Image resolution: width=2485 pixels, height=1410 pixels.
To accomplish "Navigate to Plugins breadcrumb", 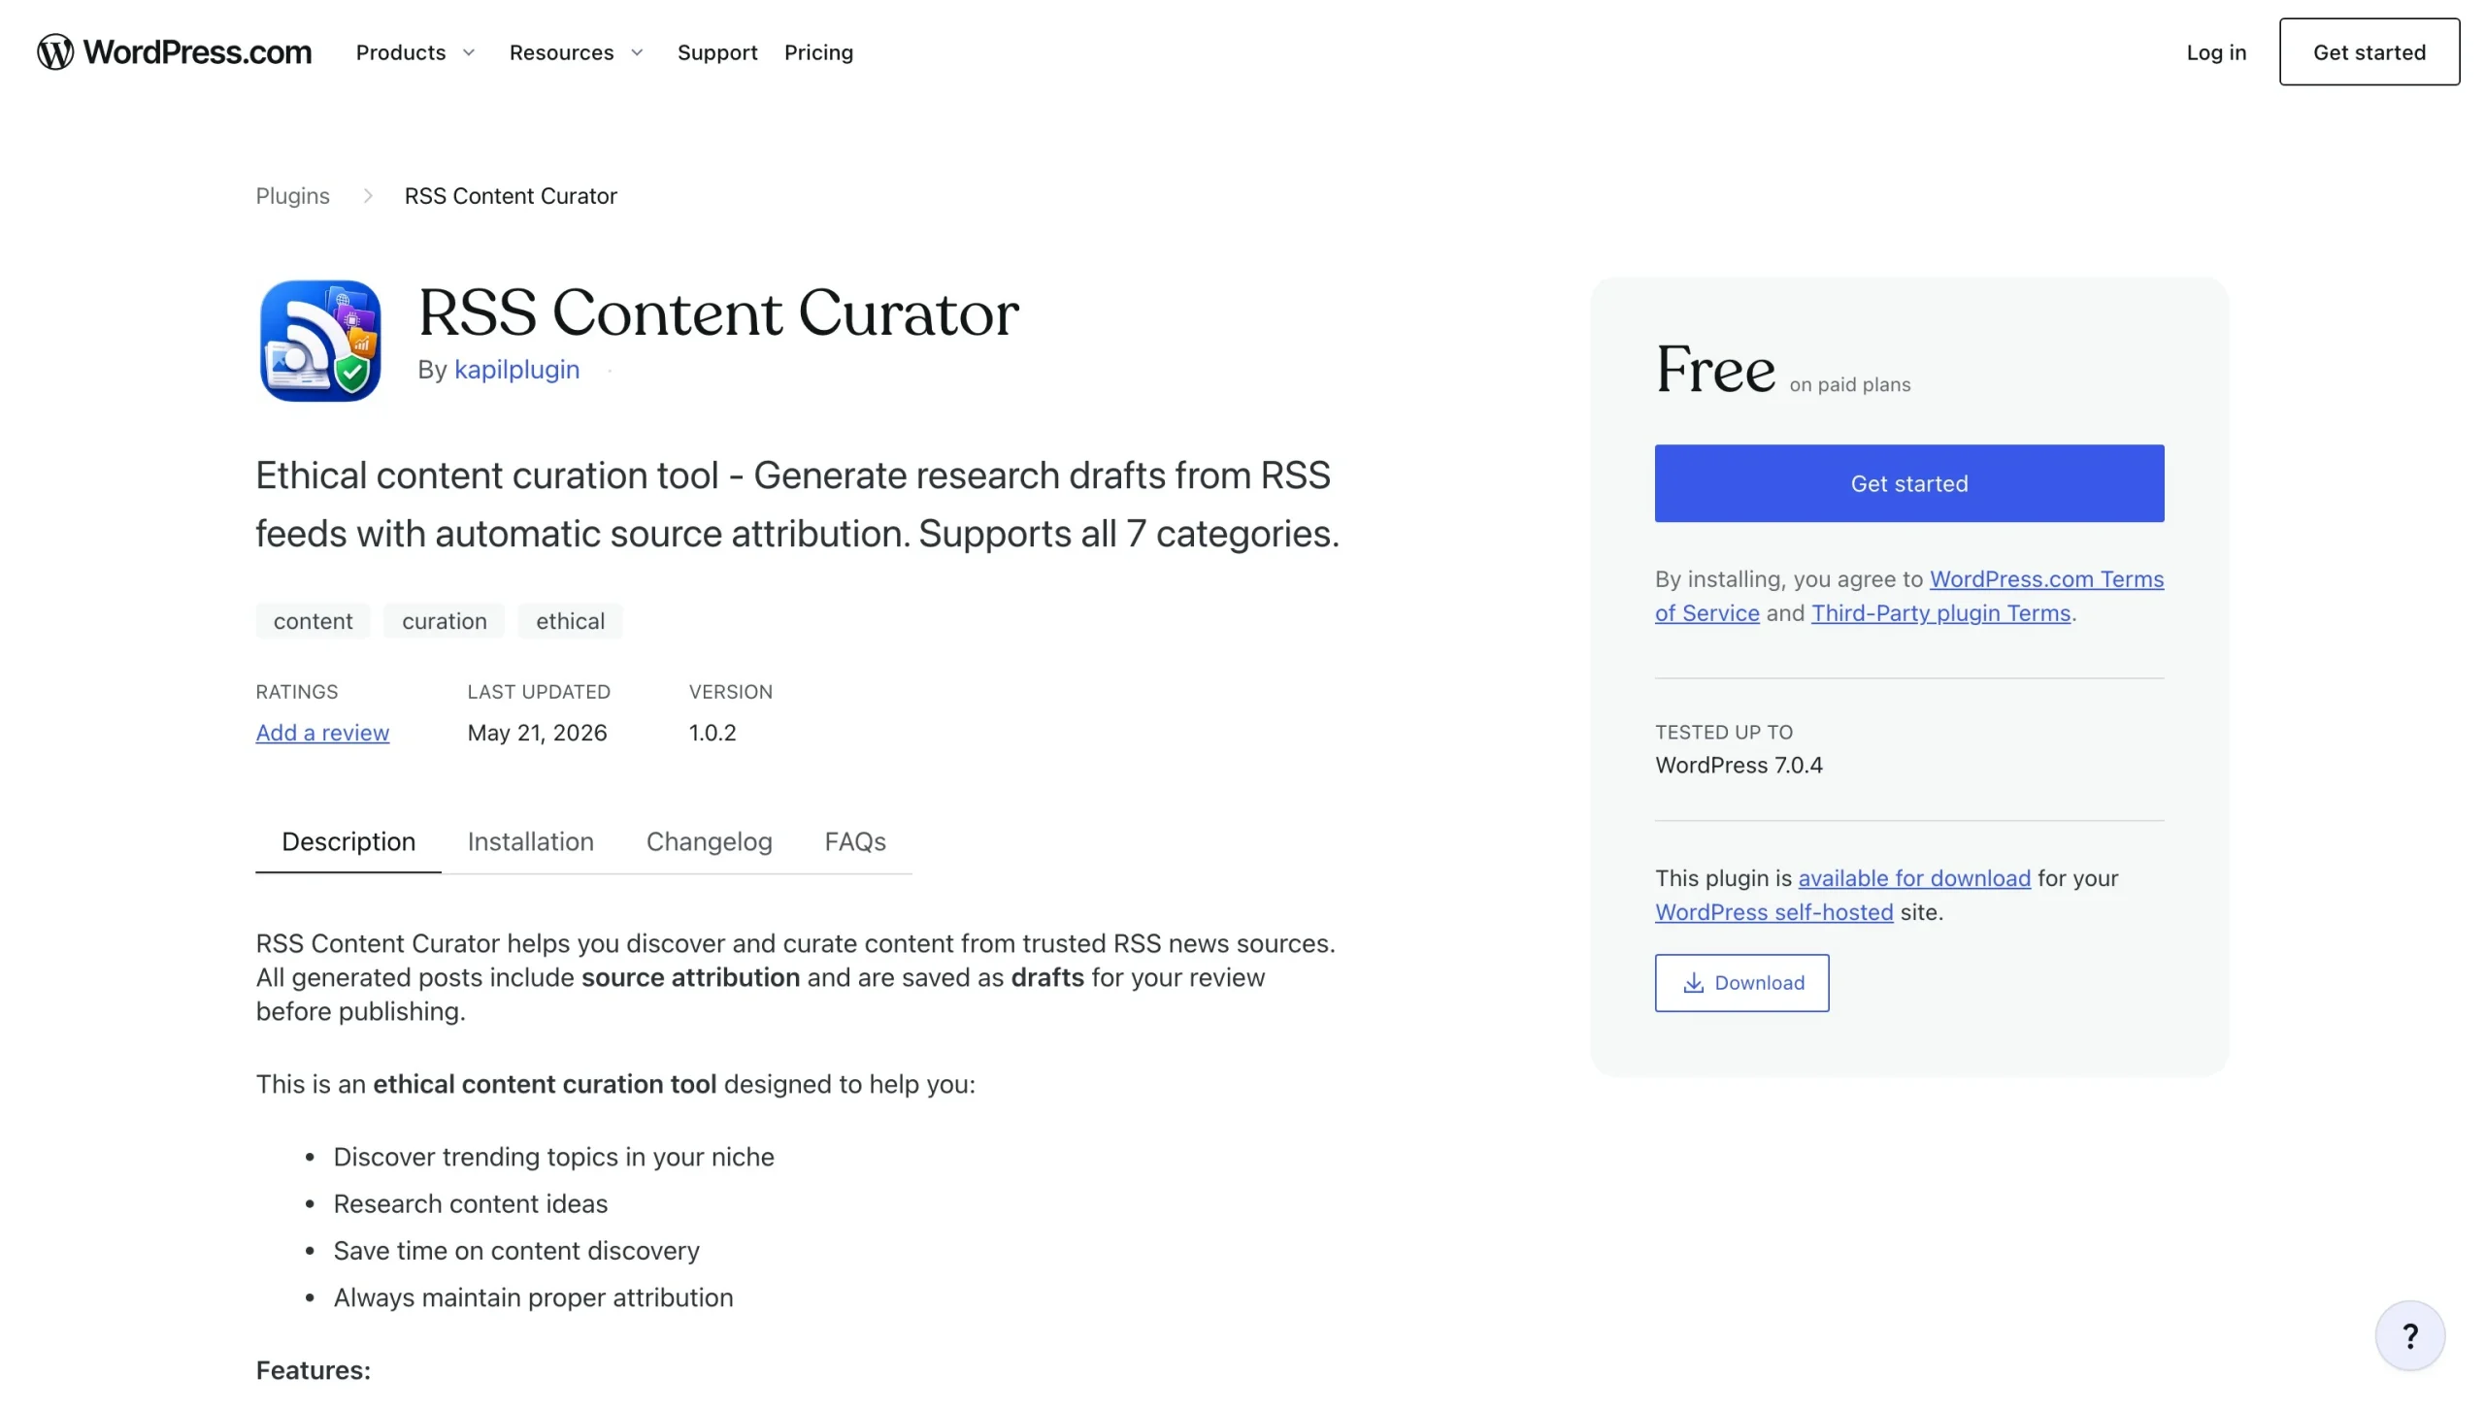I will pyautogui.click(x=292, y=196).
